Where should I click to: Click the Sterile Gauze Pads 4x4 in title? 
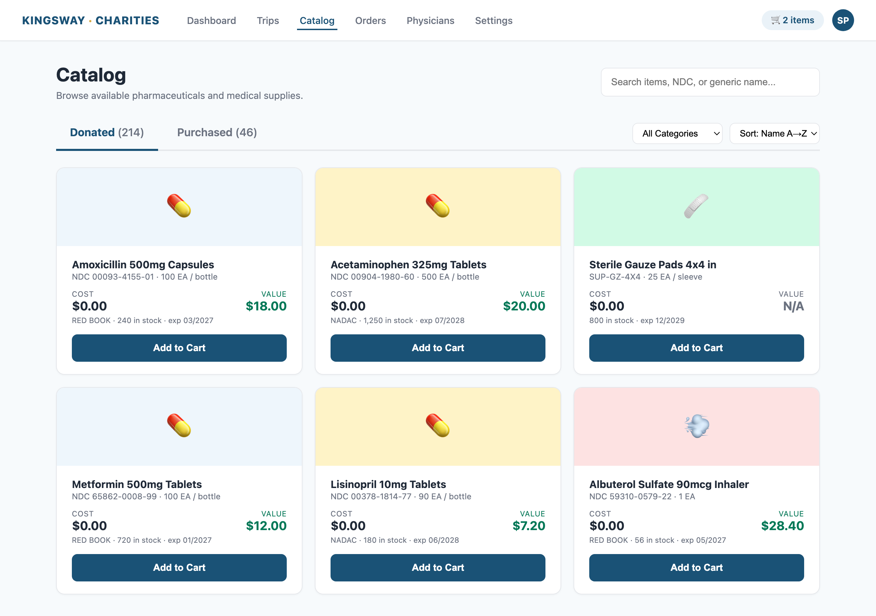coord(653,265)
